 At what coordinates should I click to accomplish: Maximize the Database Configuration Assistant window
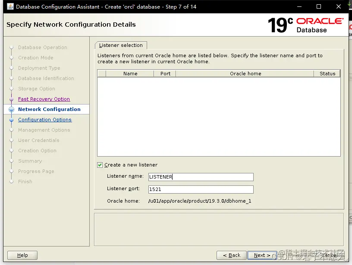[x=318, y=6]
